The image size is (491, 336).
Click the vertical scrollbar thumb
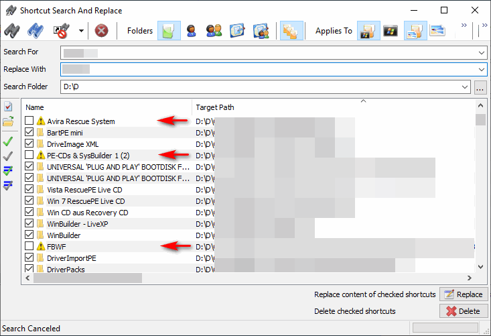click(480, 120)
